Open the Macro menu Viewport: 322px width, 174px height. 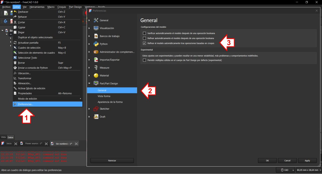51,7
